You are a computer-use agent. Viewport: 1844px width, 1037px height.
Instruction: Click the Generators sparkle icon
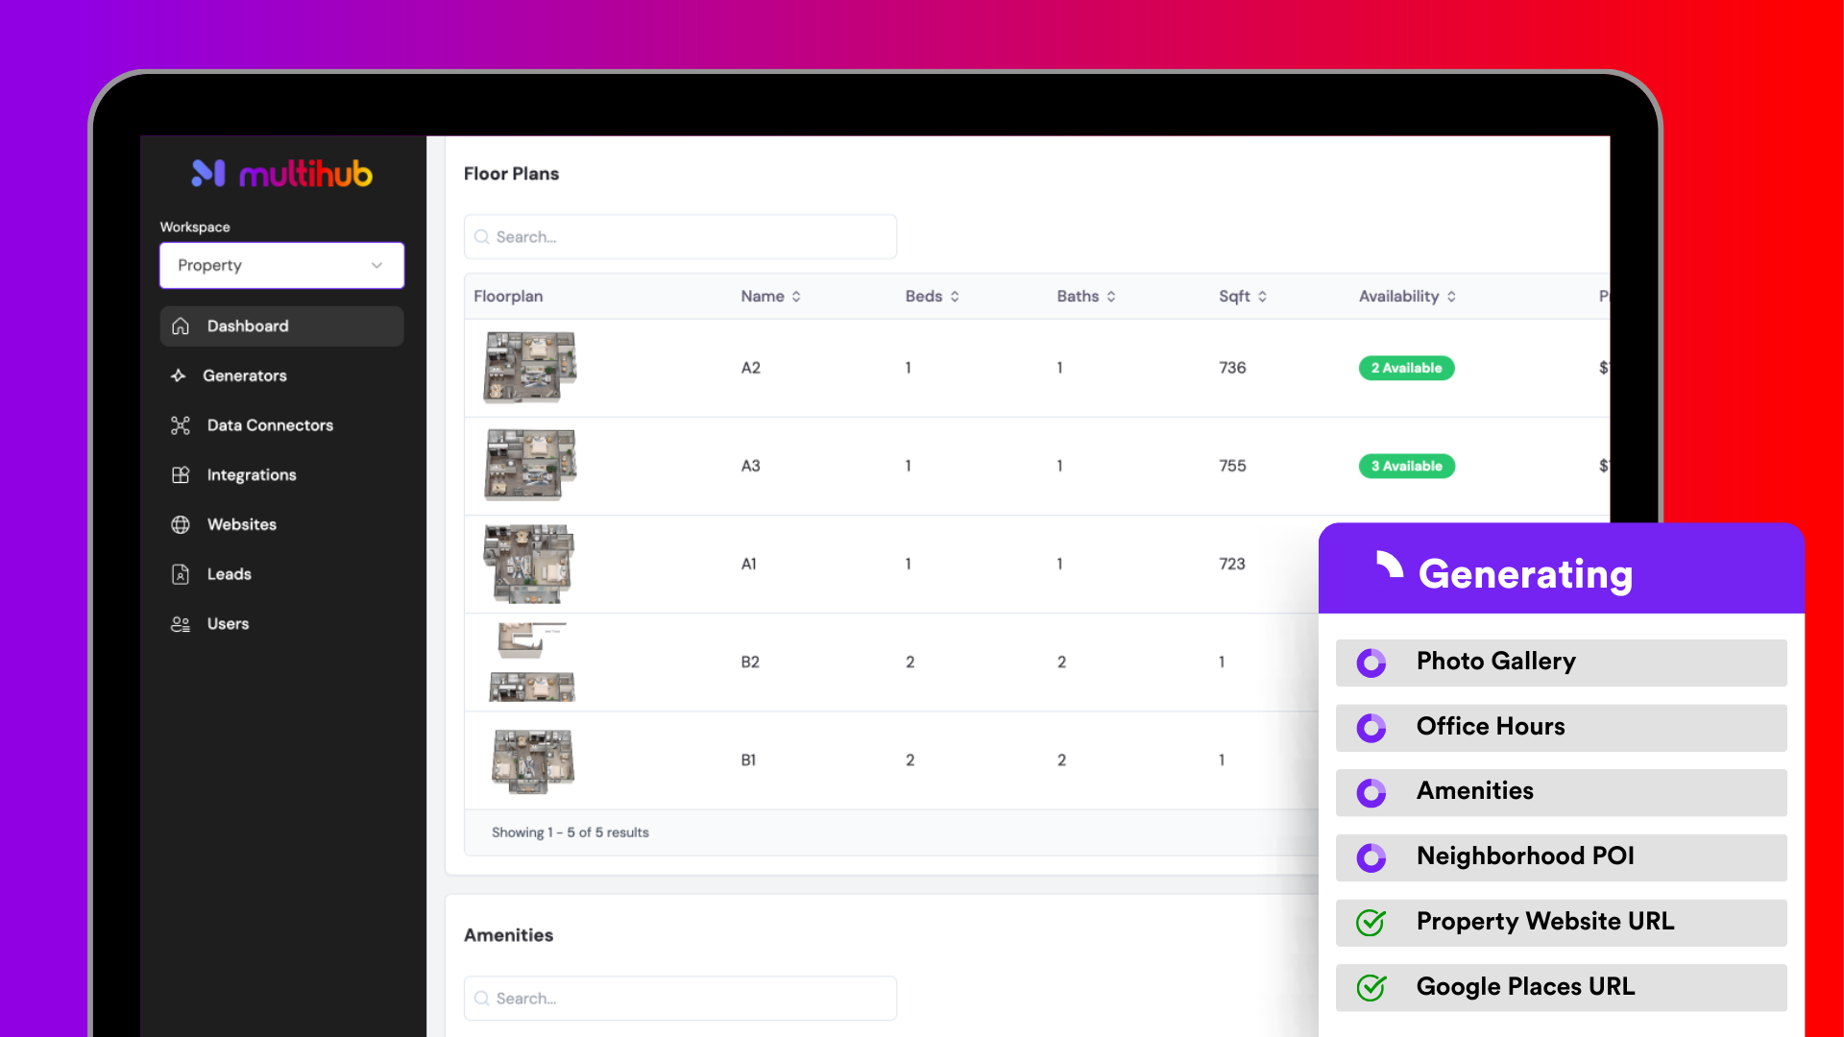coord(179,375)
